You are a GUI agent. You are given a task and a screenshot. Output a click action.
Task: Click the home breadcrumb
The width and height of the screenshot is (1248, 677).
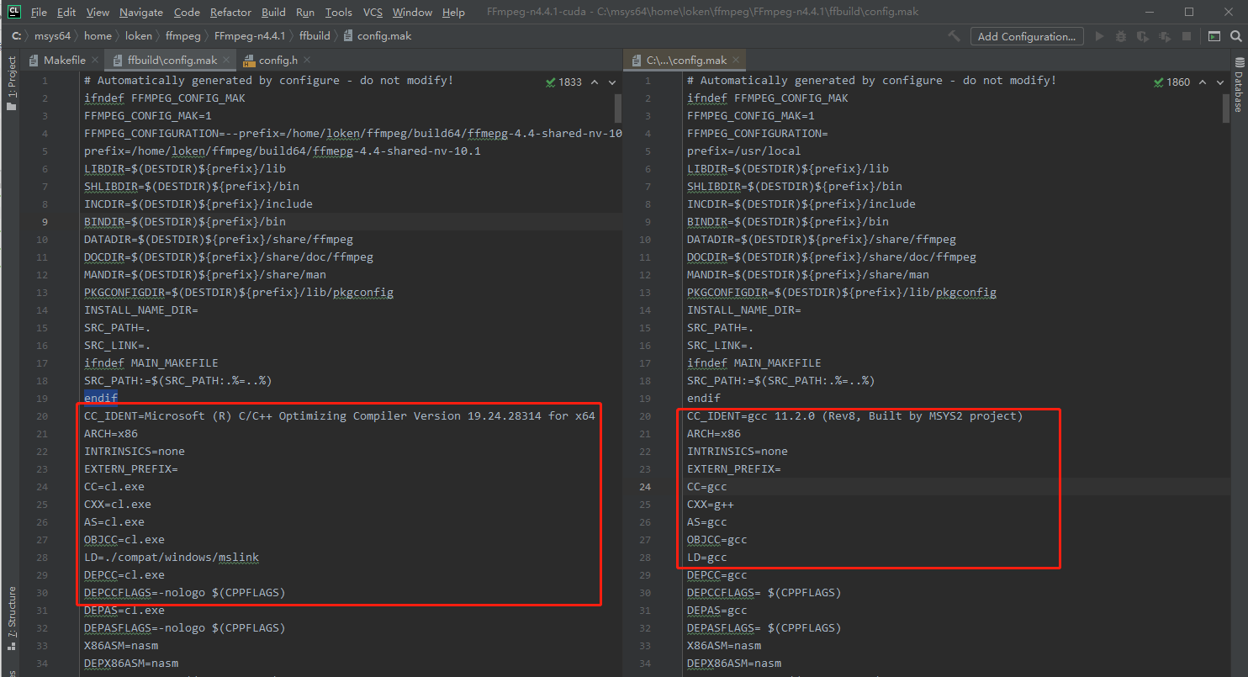(x=98, y=36)
